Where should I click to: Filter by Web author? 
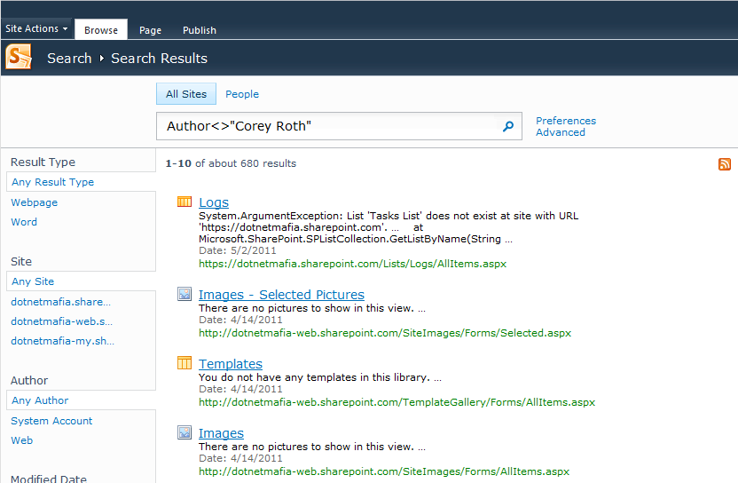[22, 440]
